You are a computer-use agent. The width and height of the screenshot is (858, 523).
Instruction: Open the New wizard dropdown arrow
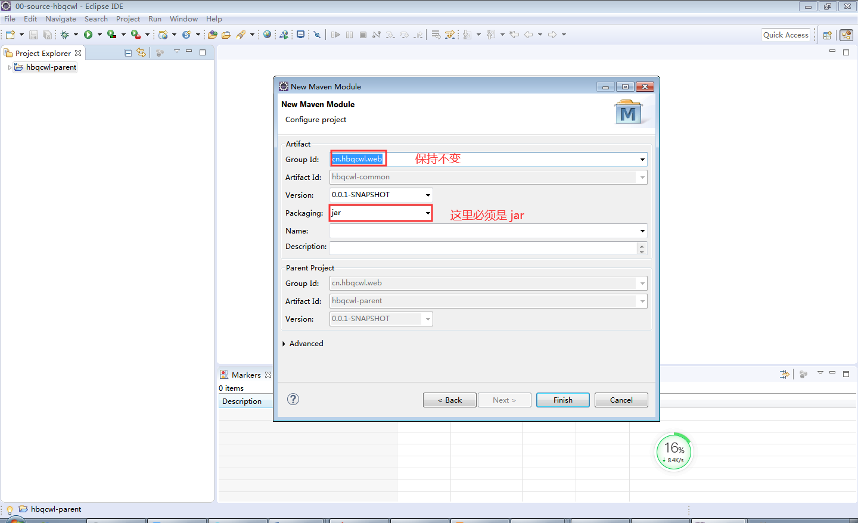pos(21,35)
